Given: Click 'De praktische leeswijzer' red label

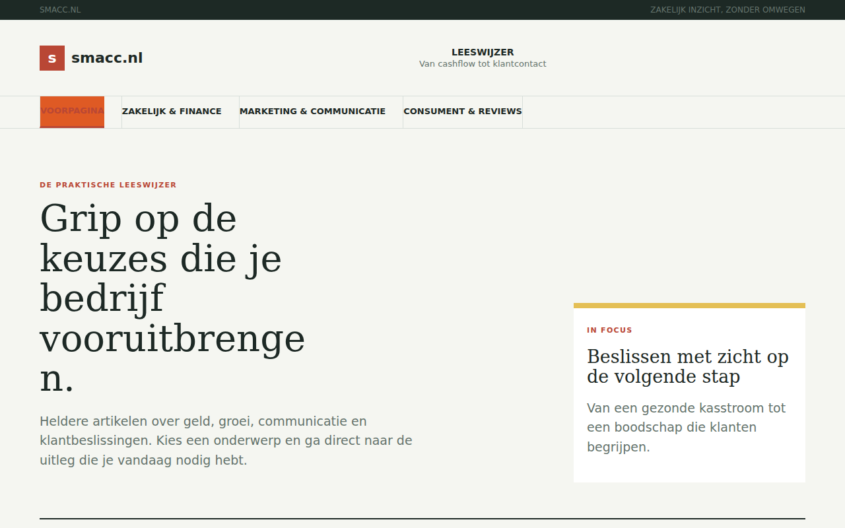Looking at the screenshot, I should tap(108, 185).
